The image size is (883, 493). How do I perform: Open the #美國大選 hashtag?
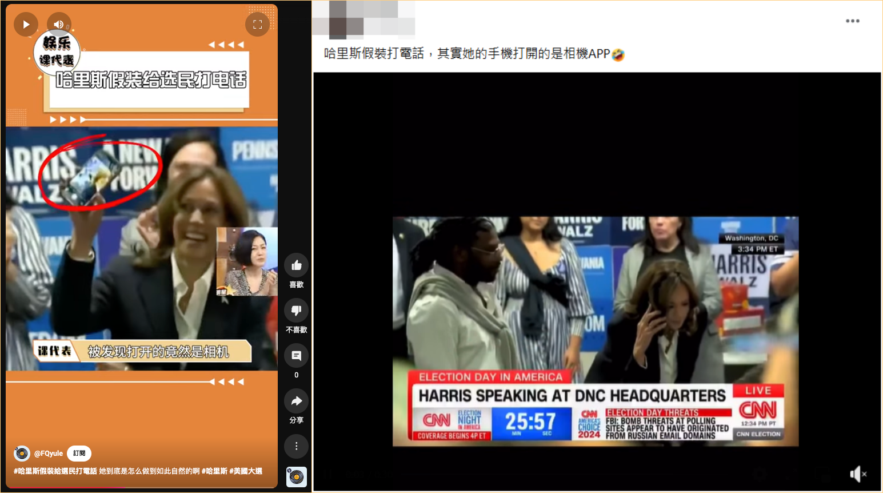click(x=246, y=471)
